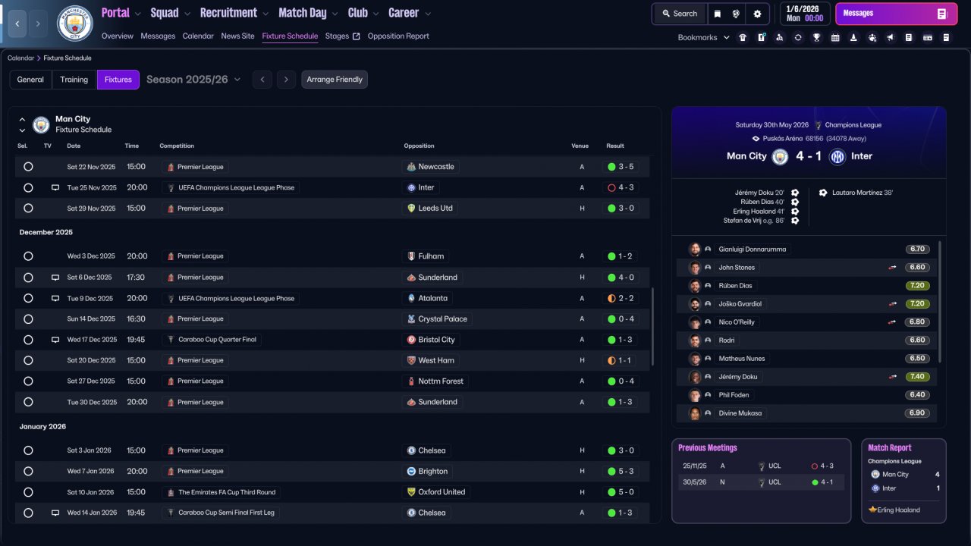Click Gianluigi Donnarumma's player portrait
971x546 pixels.
point(694,249)
